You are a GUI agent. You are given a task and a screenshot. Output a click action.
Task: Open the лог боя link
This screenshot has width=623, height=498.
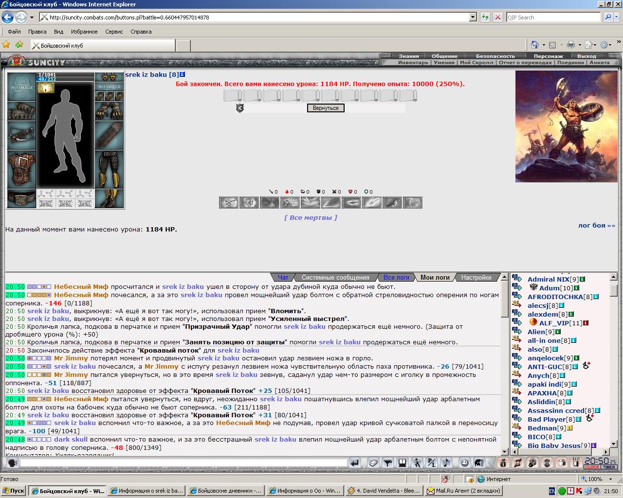click(597, 225)
